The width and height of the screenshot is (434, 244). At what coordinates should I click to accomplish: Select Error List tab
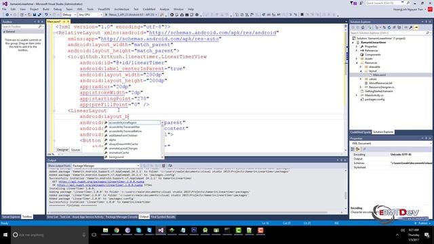pos(53,217)
